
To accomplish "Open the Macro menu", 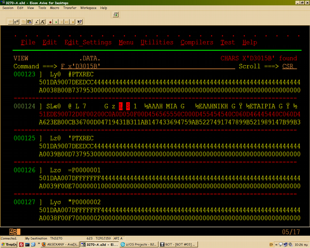I will click(55, 8).
